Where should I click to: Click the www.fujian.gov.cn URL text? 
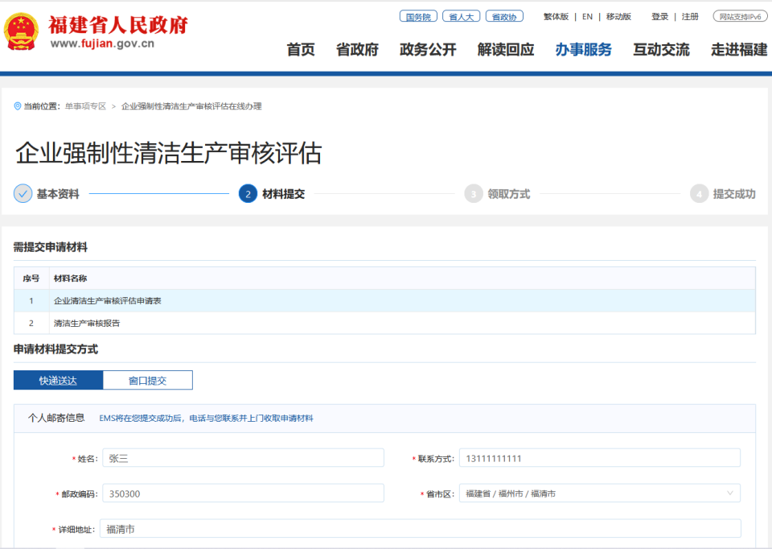pos(102,43)
